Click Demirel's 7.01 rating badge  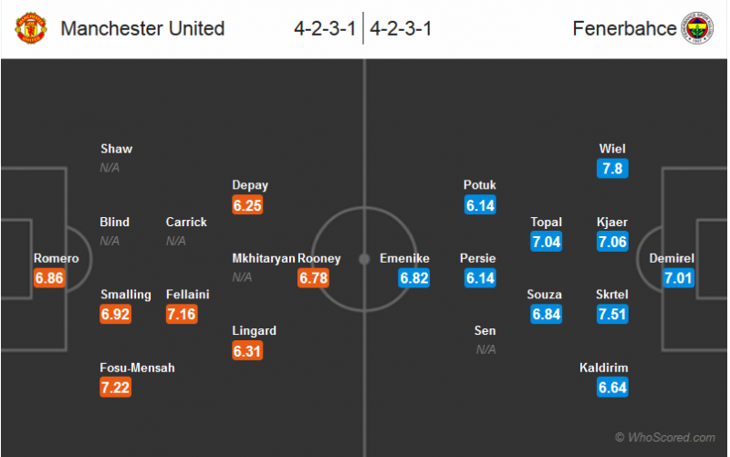tap(678, 278)
